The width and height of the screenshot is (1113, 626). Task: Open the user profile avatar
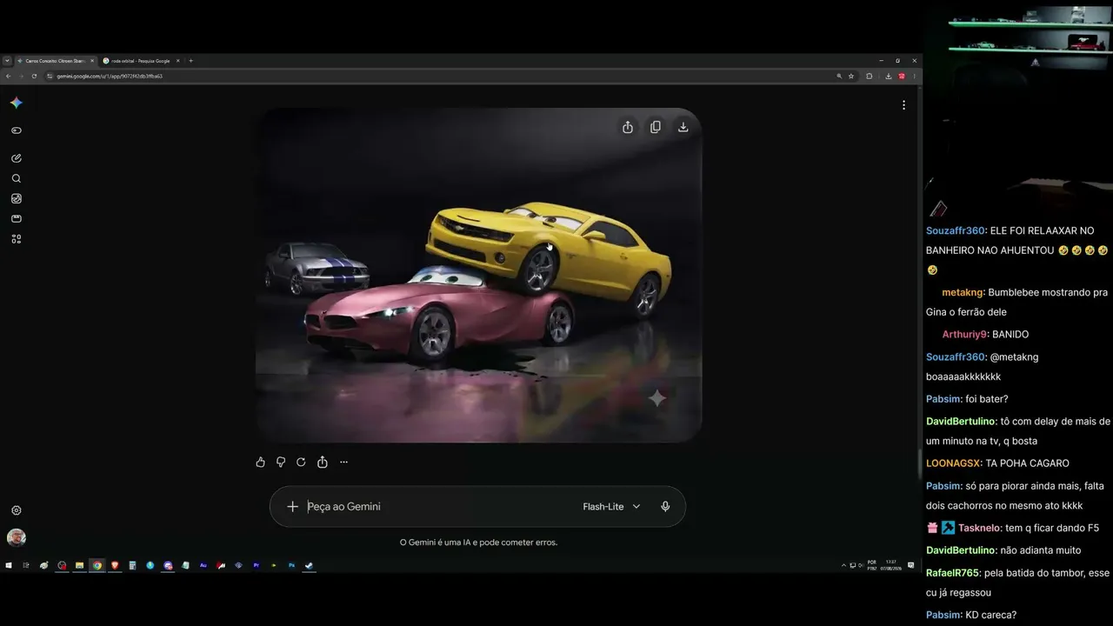[16, 536]
